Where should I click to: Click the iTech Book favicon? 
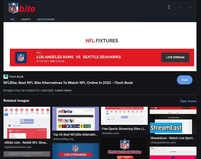click(6, 77)
